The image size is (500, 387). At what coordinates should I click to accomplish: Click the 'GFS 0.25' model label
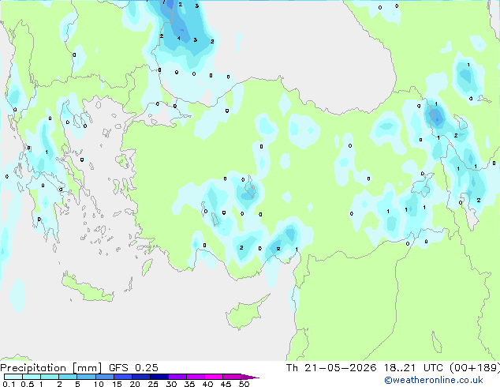tap(133, 367)
